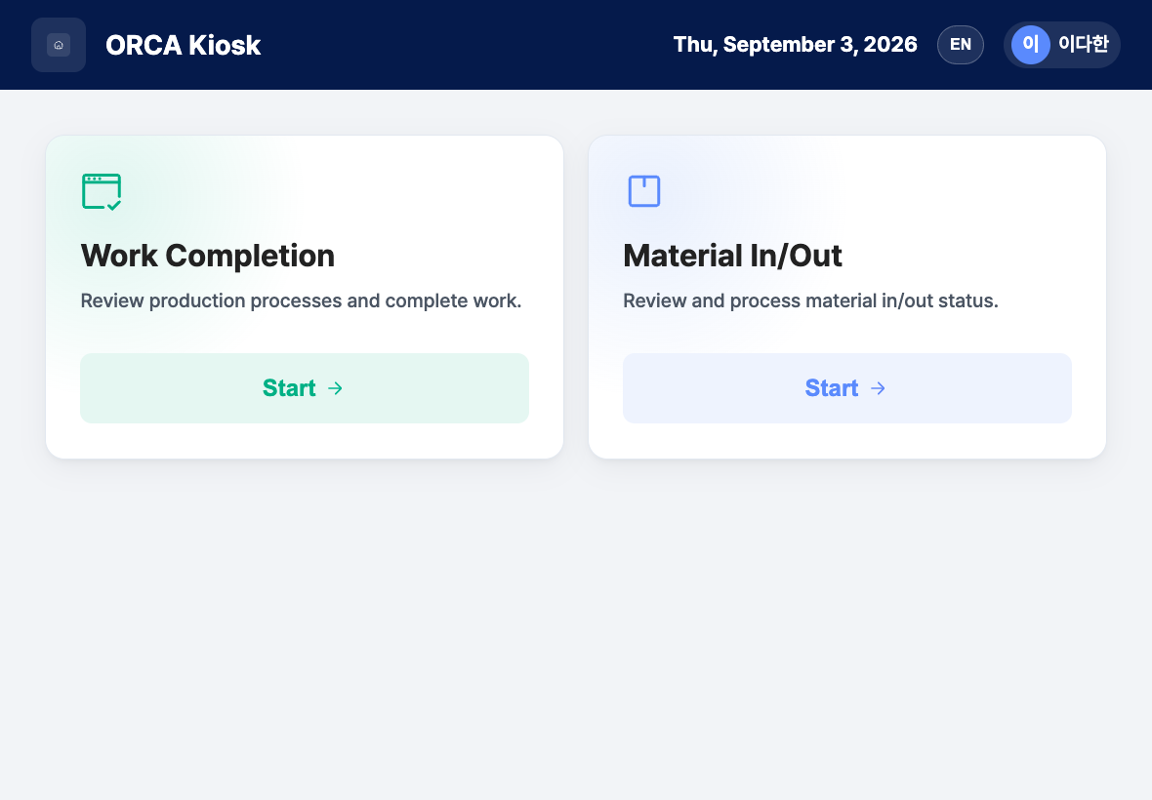This screenshot has width=1152, height=800.
Task: Click the user name 이다한 text
Action: click(x=1083, y=45)
